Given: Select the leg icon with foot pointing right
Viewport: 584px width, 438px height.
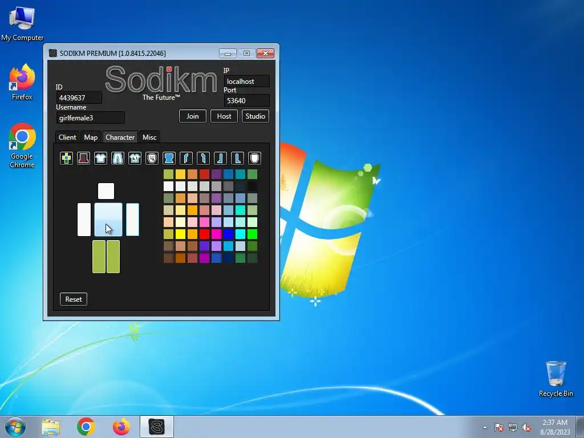Looking at the screenshot, I should [x=238, y=159].
